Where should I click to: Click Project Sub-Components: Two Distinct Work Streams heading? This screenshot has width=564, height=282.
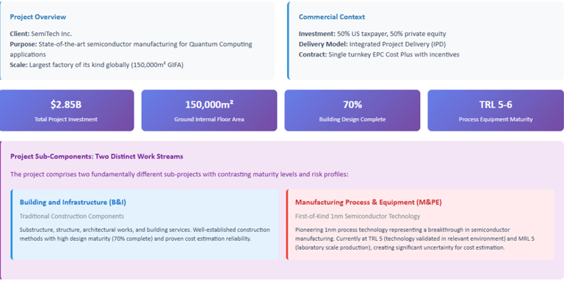tap(97, 156)
